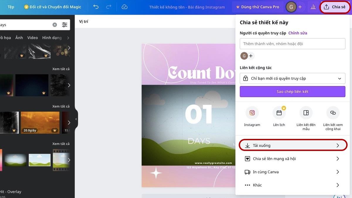Expand Chia sẻ lên mạng xã hội
The width and height of the screenshot is (352, 198).
click(292, 159)
